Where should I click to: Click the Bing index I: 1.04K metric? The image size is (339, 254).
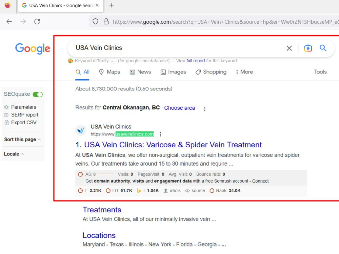(x=148, y=190)
